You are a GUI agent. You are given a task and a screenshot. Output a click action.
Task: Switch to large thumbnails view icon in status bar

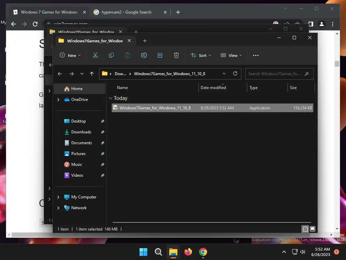(313, 229)
